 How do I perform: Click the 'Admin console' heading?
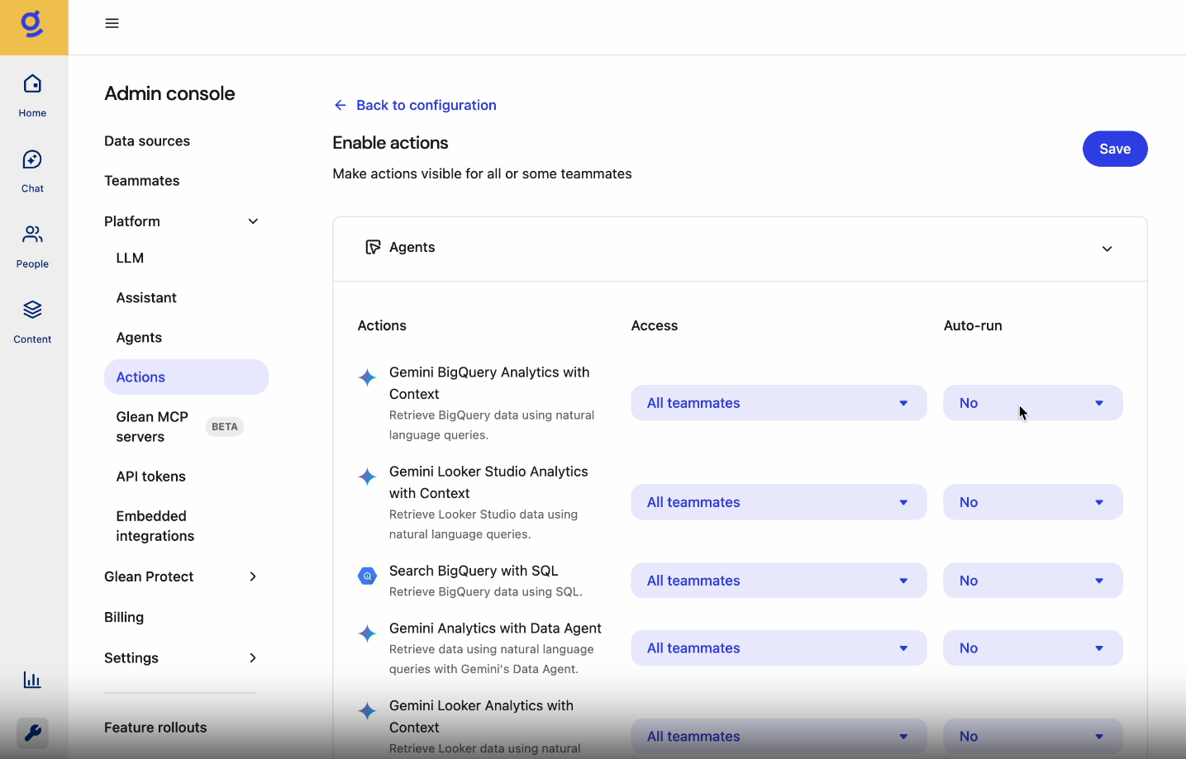[x=169, y=93]
